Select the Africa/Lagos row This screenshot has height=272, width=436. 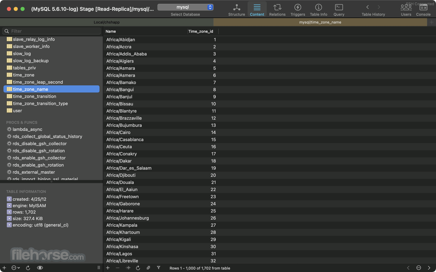(x=270, y=254)
